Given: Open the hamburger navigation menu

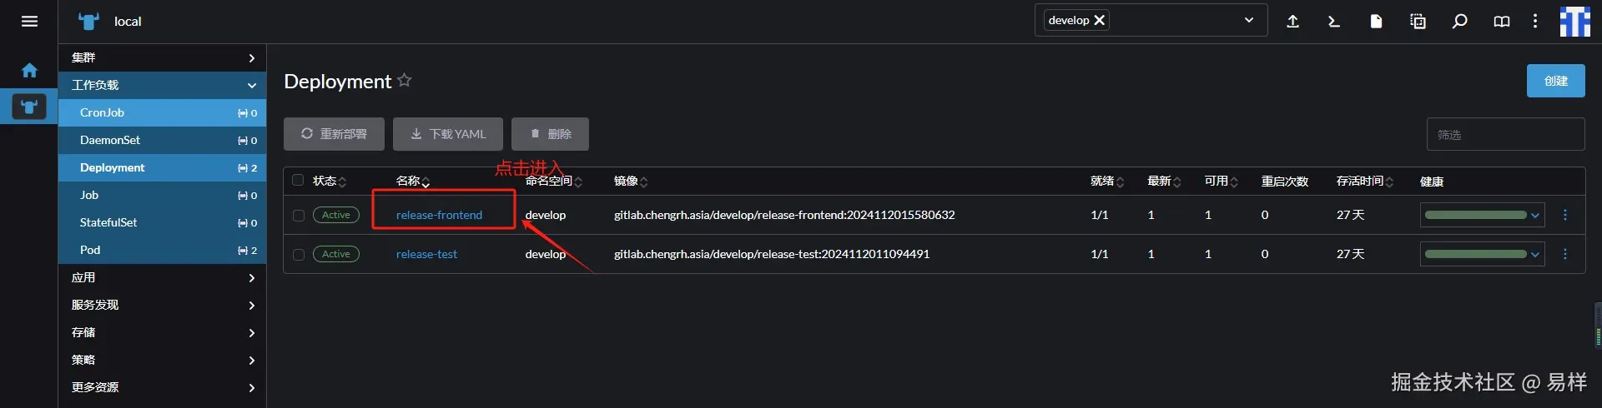Looking at the screenshot, I should point(29,21).
